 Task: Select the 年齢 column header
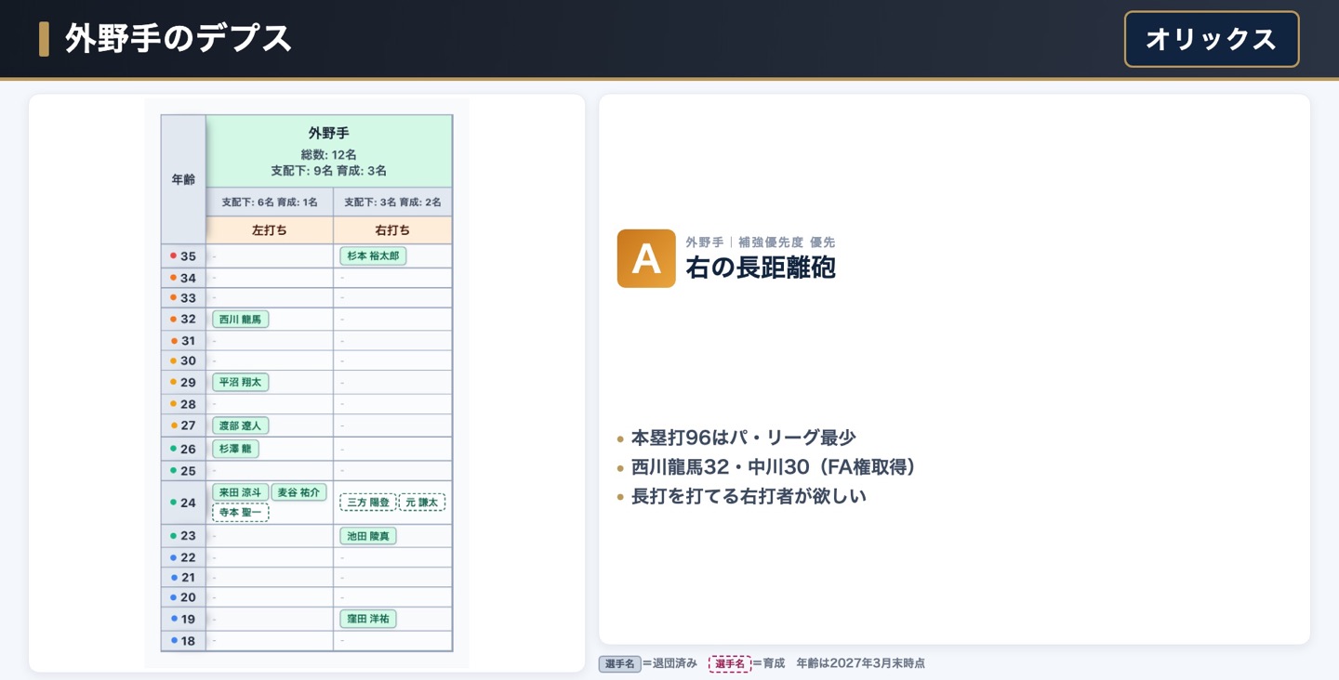coord(183,179)
